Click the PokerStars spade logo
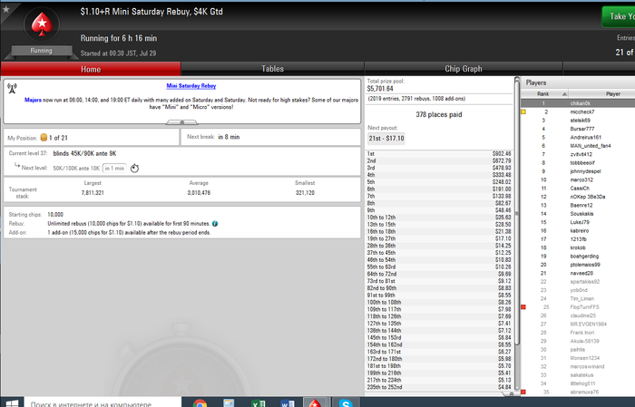Viewport: 635px width, 407px height. (42, 24)
